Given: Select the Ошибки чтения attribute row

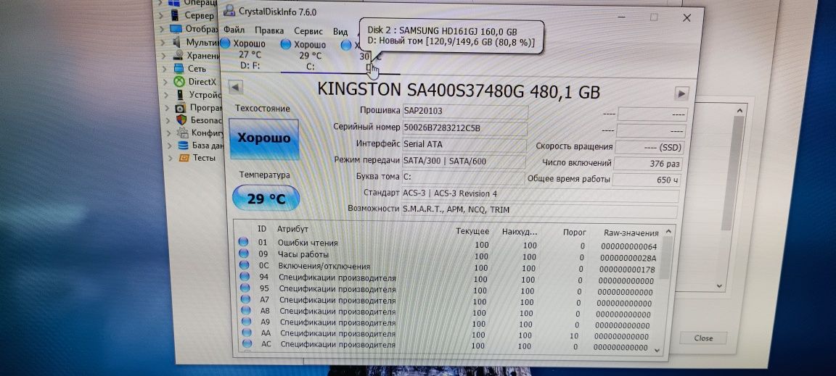Looking at the screenshot, I should pyautogui.click(x=449, y=244).
